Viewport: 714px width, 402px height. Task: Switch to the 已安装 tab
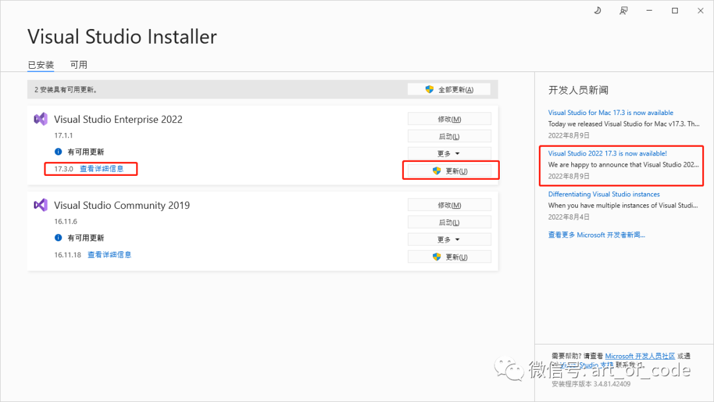click(x=40, y=65)
